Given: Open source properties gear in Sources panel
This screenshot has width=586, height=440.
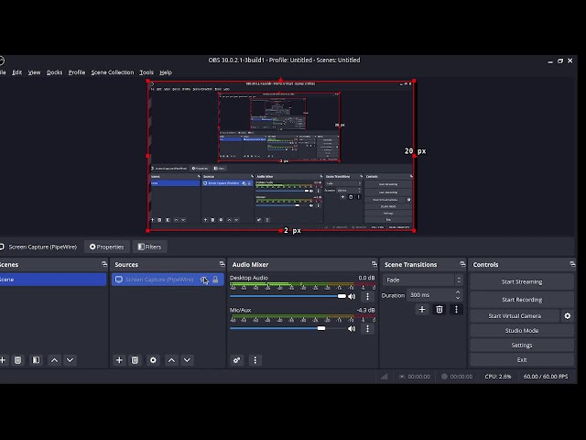Looking at the screenshot, I should pos(153,360).
